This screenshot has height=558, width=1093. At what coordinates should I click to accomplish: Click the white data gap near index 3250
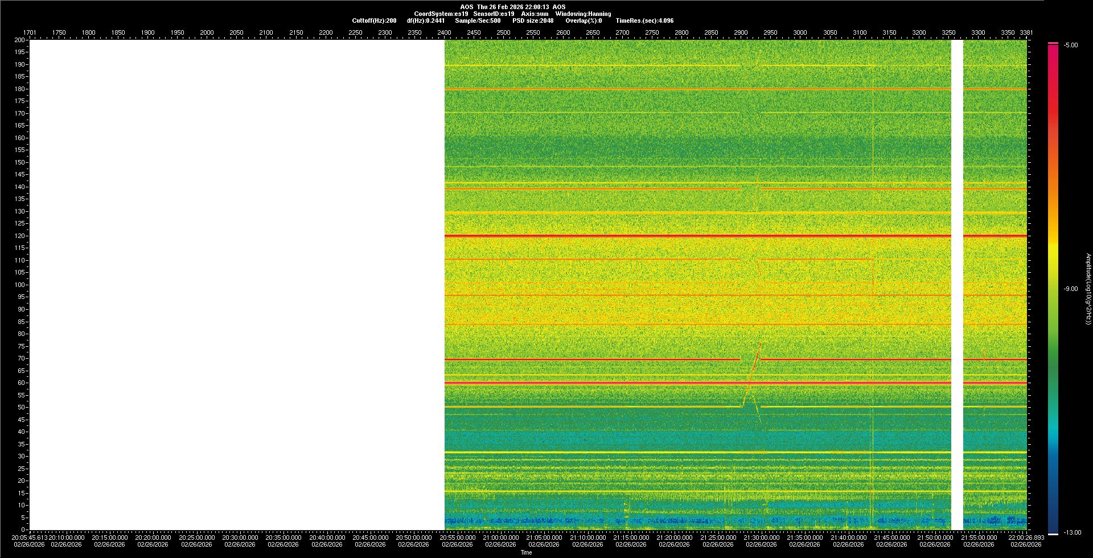point(957,285)
